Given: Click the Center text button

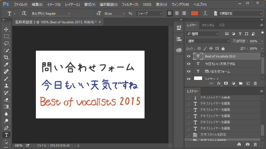Looking at the screenshot, I should tap(177, 13).
